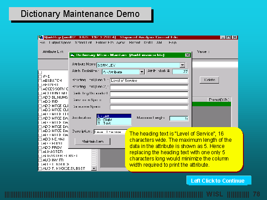Click the Heading Text Line 1 field
This screenshot has height=200, width=267.
coord(149,80)
